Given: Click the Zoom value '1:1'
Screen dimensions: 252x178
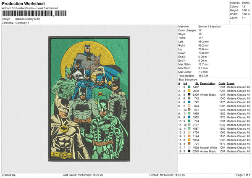Looking at the screenshot, I should [x=244, y=18].
